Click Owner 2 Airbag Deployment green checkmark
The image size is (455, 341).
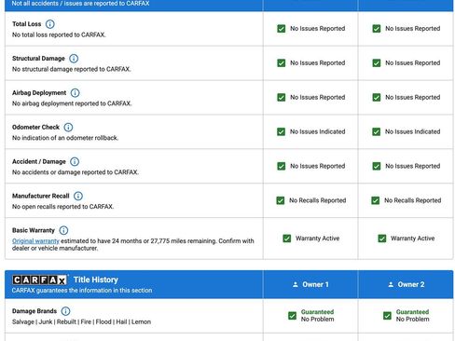tap(377, 98)
